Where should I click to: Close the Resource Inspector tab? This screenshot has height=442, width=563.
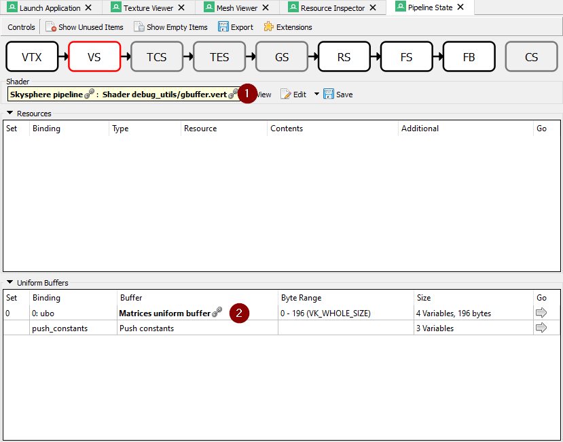[372, 8]
